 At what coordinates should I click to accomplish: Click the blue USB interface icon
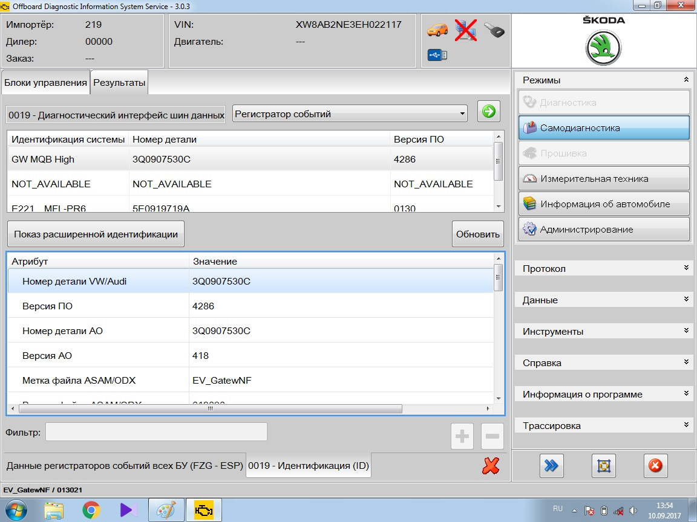[x=437, y=55]
